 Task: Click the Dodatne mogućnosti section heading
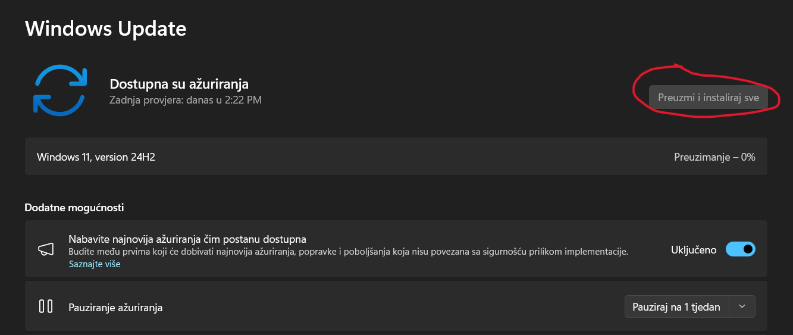click(x=74, y=208)
